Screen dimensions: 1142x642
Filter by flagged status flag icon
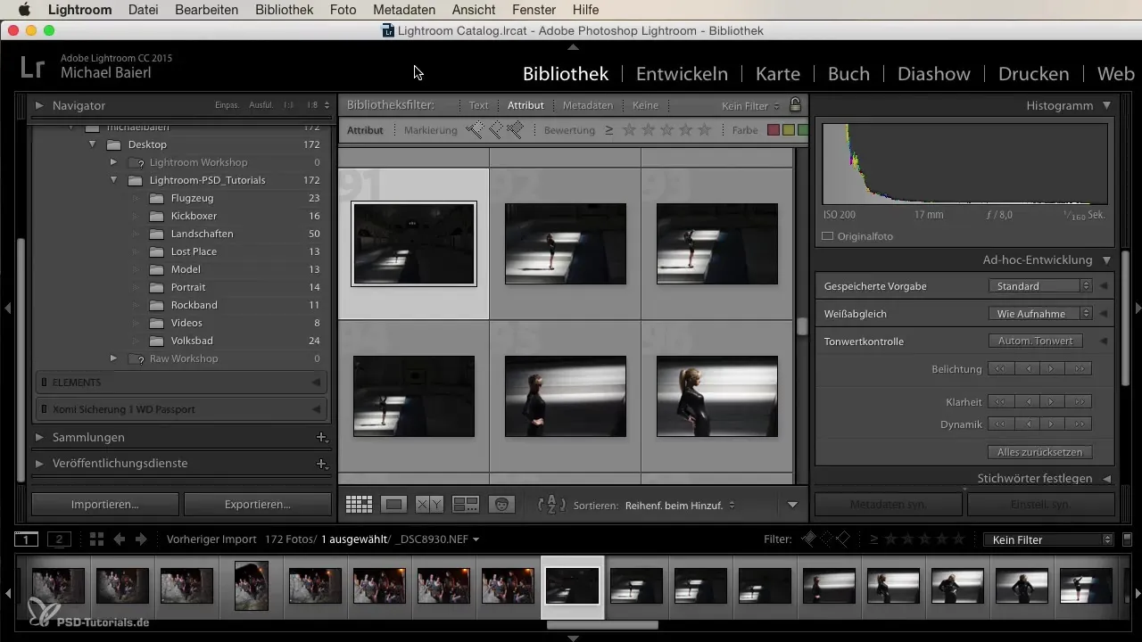click(x=474, y=130)
